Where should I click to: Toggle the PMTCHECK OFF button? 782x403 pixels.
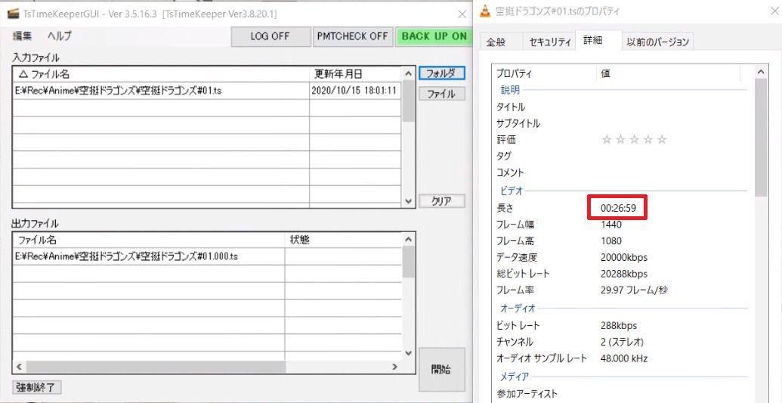(353, 36)
